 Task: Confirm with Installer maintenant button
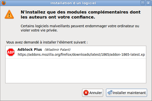click(127, 93)
